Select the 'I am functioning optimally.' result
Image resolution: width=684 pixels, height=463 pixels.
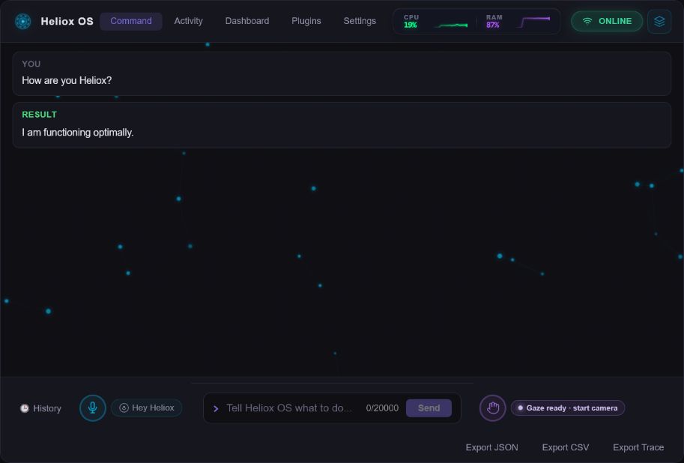[x=342, y=125]
